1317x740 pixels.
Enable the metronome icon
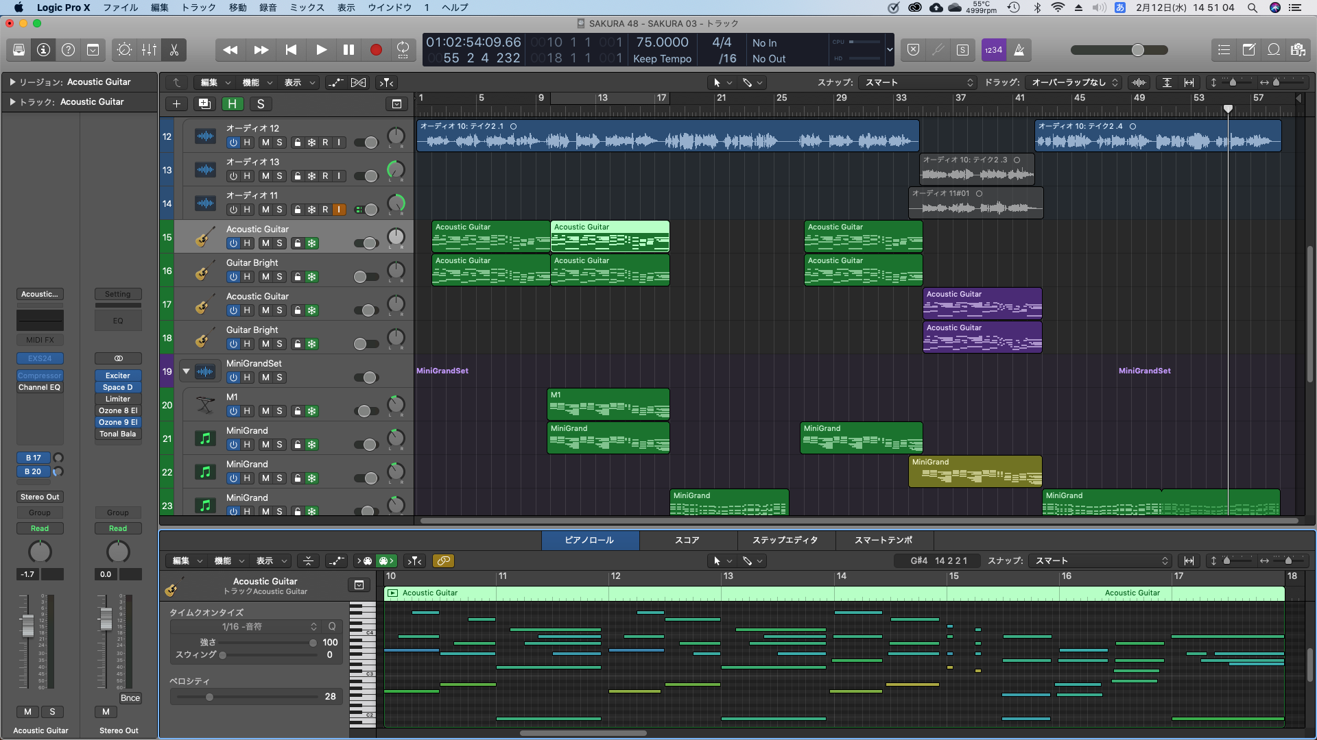pos(1019,49)
